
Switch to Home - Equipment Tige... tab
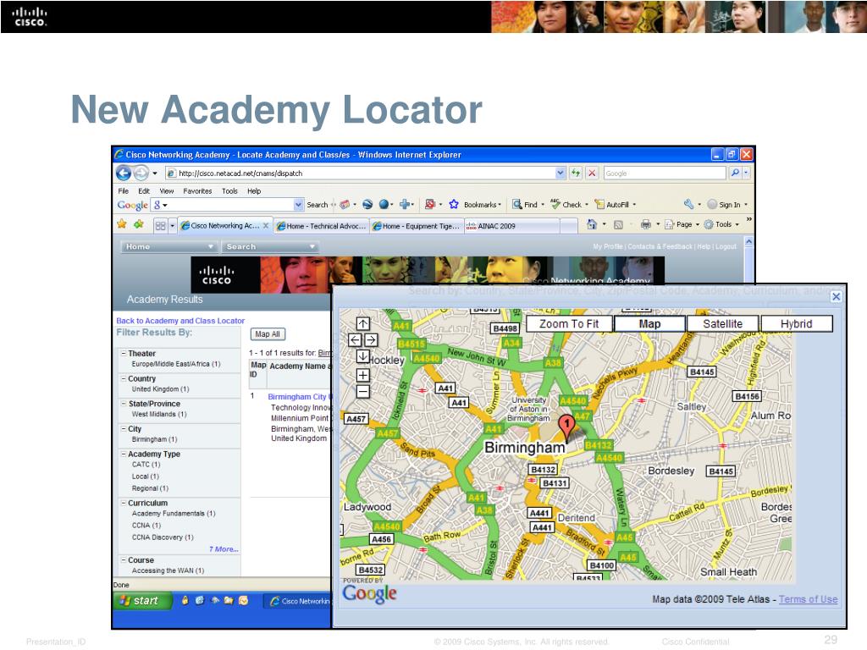pos(417,226)
